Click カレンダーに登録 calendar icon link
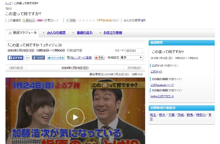The width and height of the screenshot is (220, 144). click(x=79, y=58)
